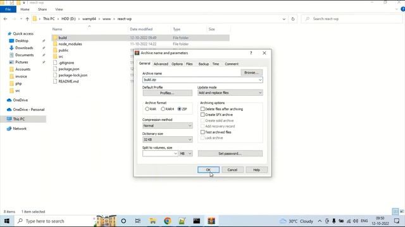Go back in File Explorer
This screenshot has height=227, width=405.
pyautogui.click(x=6, y=19)
